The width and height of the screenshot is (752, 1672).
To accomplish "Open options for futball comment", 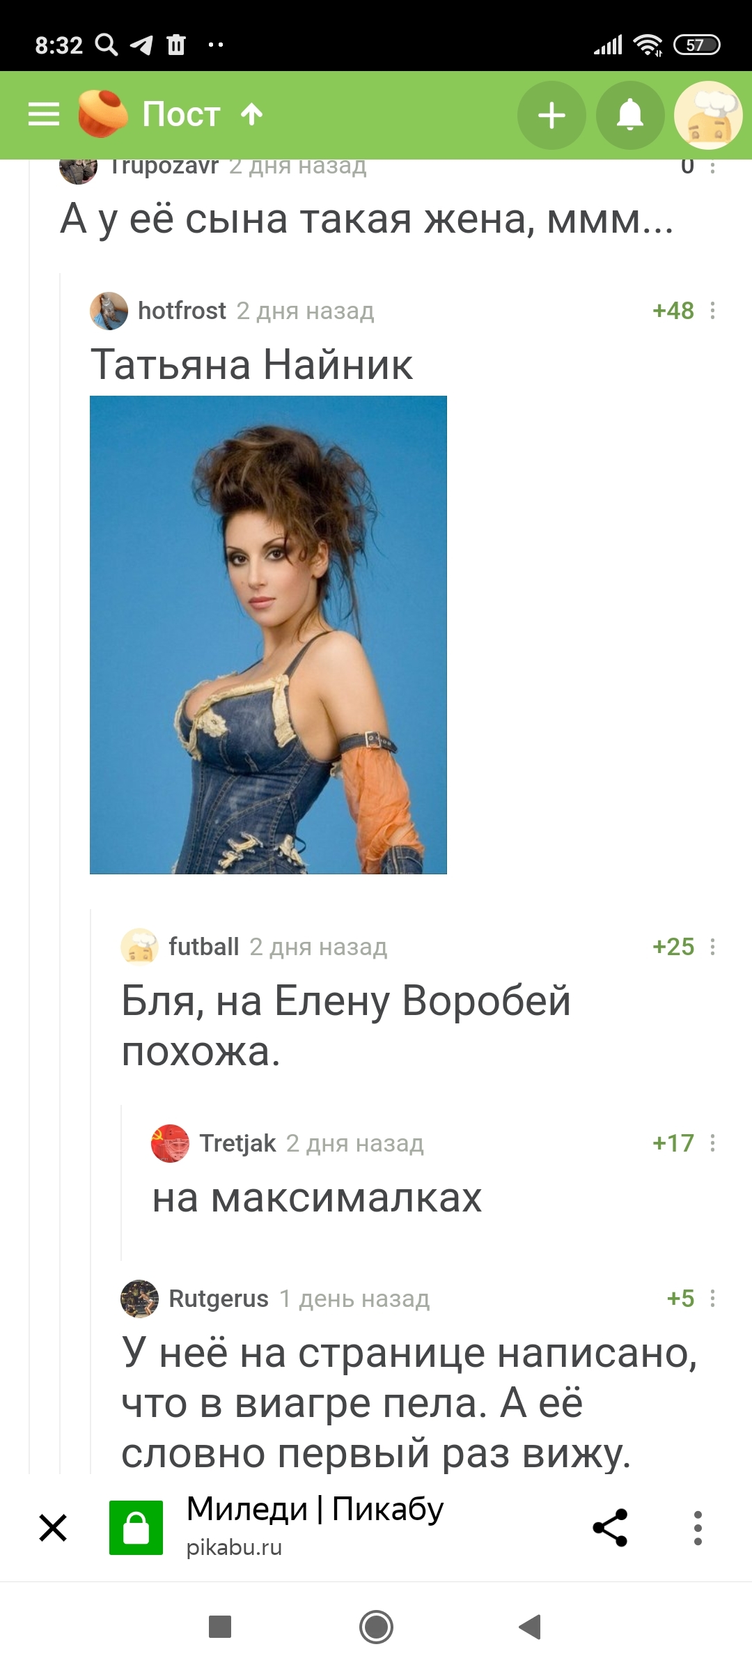I will [x=712, y=947].
